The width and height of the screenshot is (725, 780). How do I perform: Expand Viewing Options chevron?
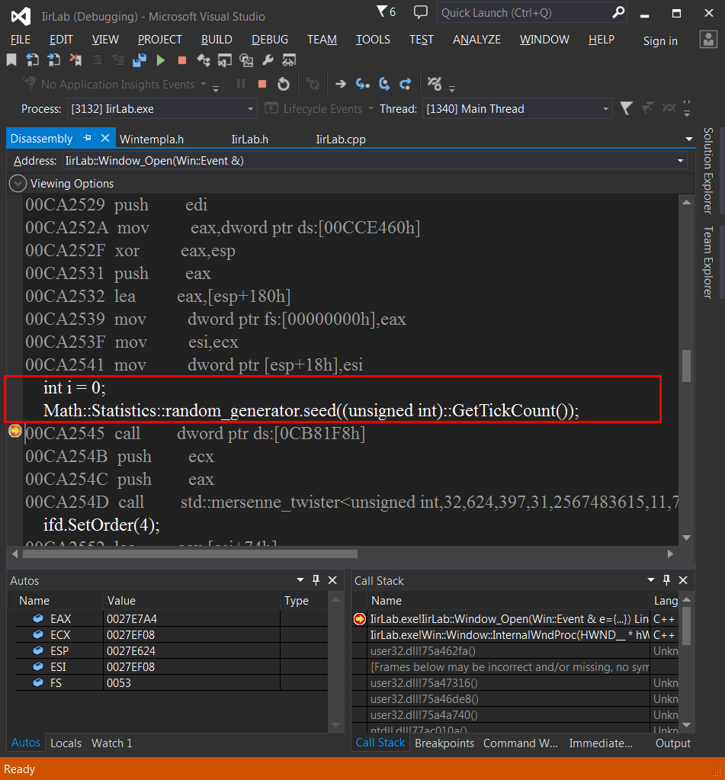point(18,184)
